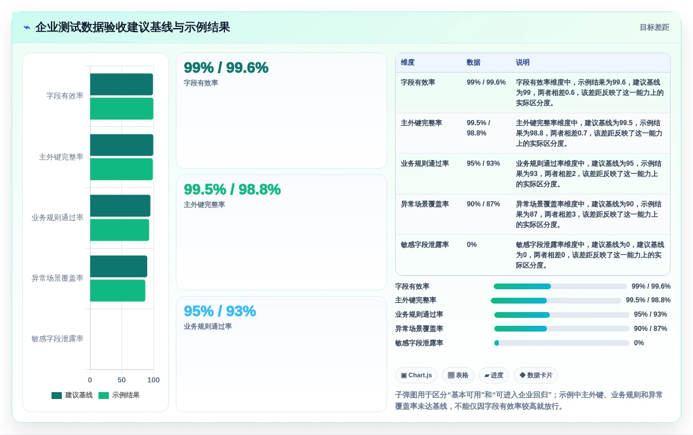Screen dimensions: 693x435
Task: Click the 95% / 93% card heading
Action: coord(220,311)
